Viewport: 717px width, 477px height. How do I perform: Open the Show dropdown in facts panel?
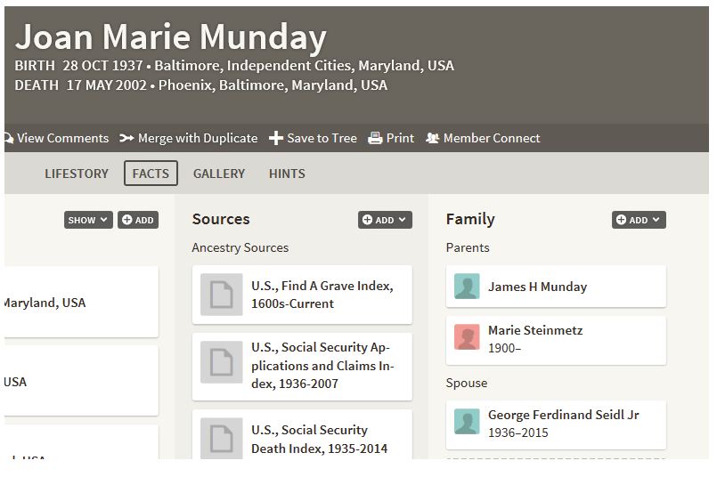pos(88,220)
